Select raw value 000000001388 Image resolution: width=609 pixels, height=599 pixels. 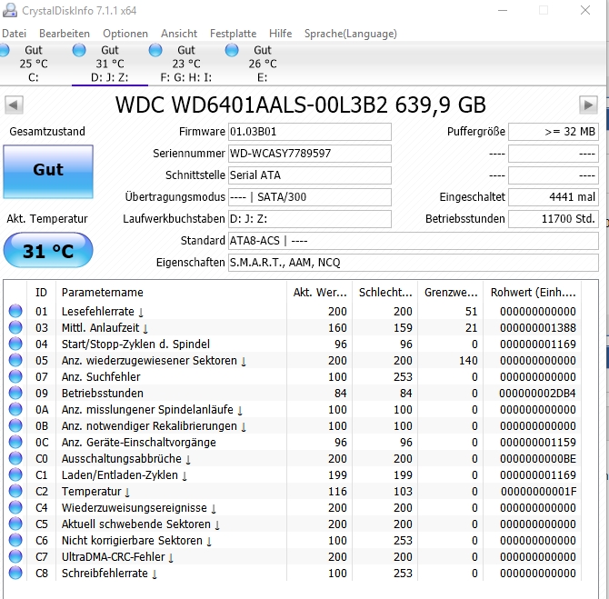click(x=538, y=328)
